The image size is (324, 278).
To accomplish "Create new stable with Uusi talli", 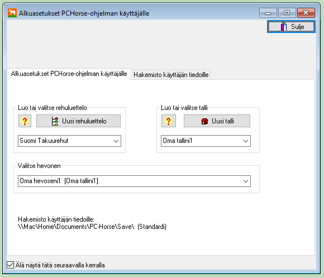I will 217,121.
